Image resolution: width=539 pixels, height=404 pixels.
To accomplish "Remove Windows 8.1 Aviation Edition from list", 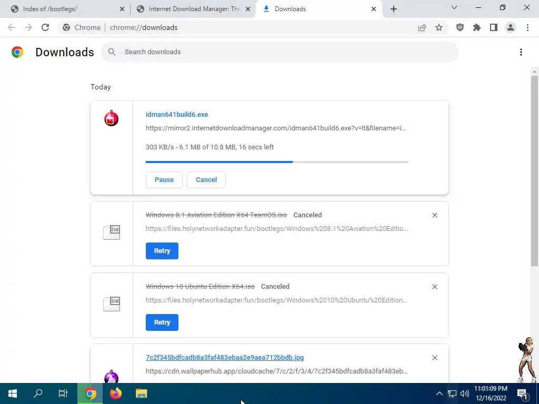I will coord(435,215).
